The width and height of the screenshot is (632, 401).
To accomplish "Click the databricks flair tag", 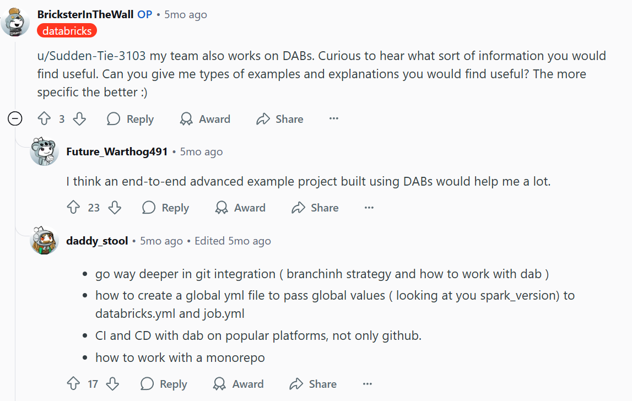I will (67, 30).
